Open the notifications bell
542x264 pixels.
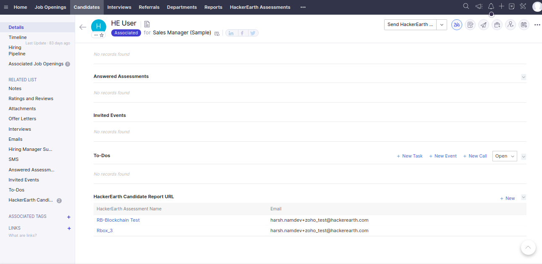coord(491,6)
